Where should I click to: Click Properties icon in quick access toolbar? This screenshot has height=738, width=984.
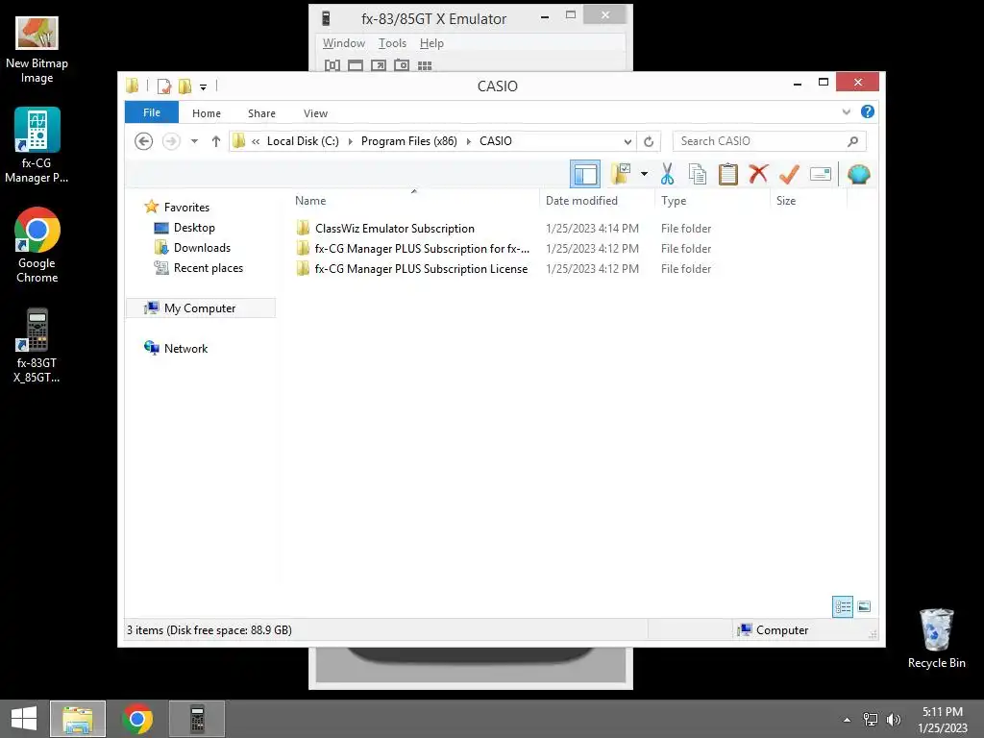pos(164,86)
